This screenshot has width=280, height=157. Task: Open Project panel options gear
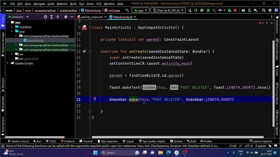click(x=66, y=17)
